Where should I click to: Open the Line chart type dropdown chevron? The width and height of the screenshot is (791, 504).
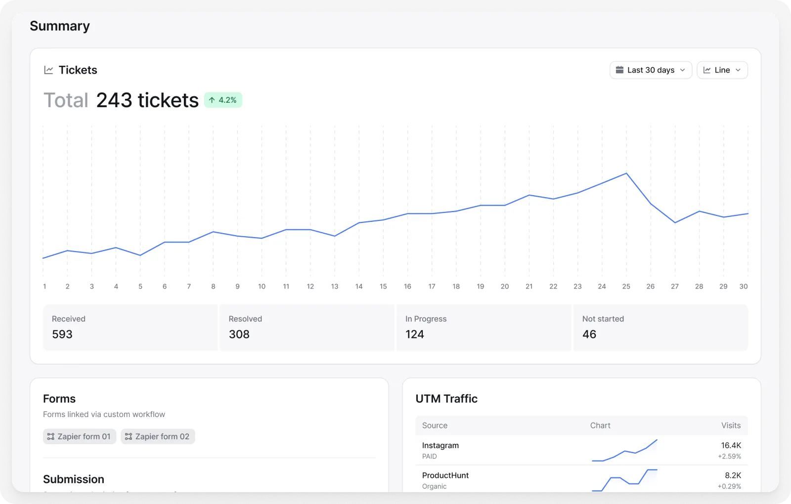click(738, 70)
